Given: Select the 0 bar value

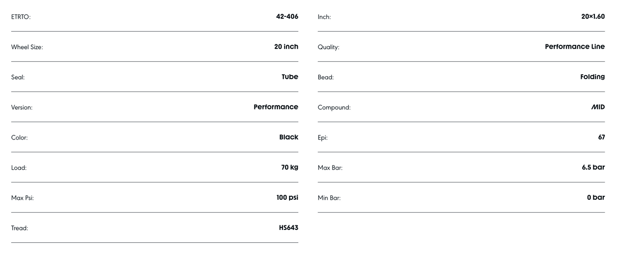Looking at the screenshot, I should pyautogui.click(x=595, y=197).
